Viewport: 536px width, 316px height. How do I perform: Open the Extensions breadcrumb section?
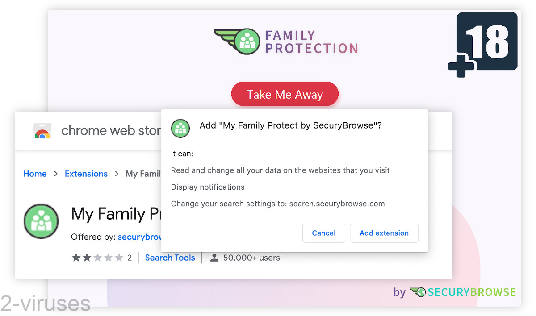click(86, 174)
